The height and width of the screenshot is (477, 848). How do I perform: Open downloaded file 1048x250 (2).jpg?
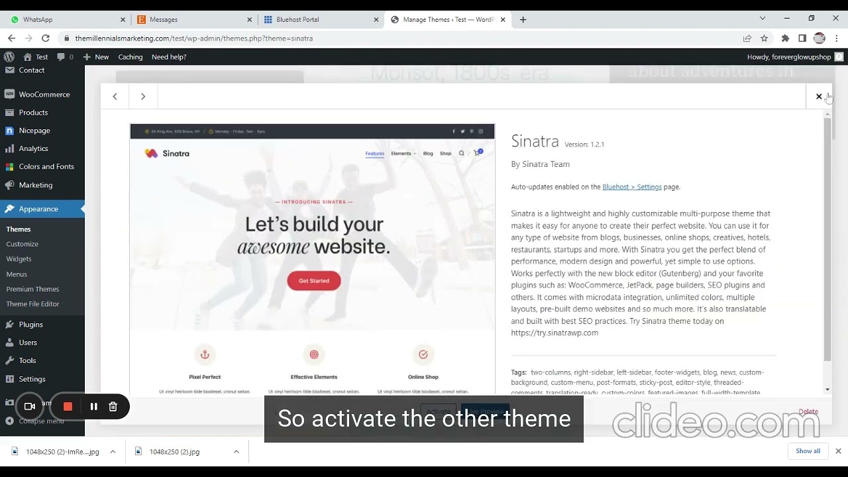pos(174,452)
